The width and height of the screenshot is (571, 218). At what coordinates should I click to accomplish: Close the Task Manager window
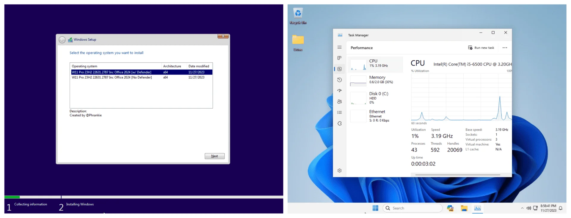[x=506, y=33]
